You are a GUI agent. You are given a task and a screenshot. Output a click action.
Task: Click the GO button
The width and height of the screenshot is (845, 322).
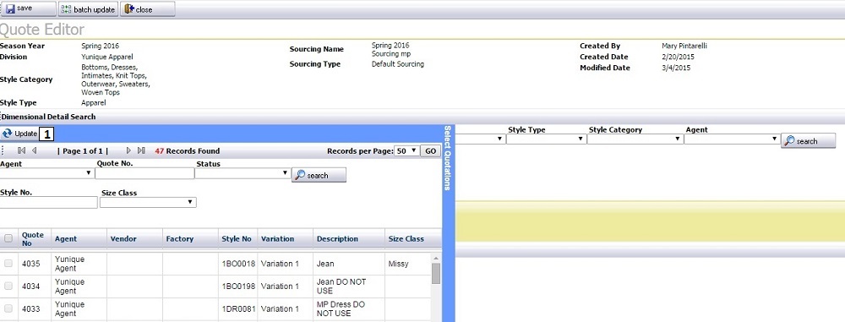click(x=430, y=151)
